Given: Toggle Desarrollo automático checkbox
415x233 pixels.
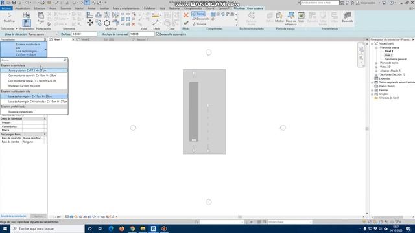Looking at the screenshot, I should point(158,34).
